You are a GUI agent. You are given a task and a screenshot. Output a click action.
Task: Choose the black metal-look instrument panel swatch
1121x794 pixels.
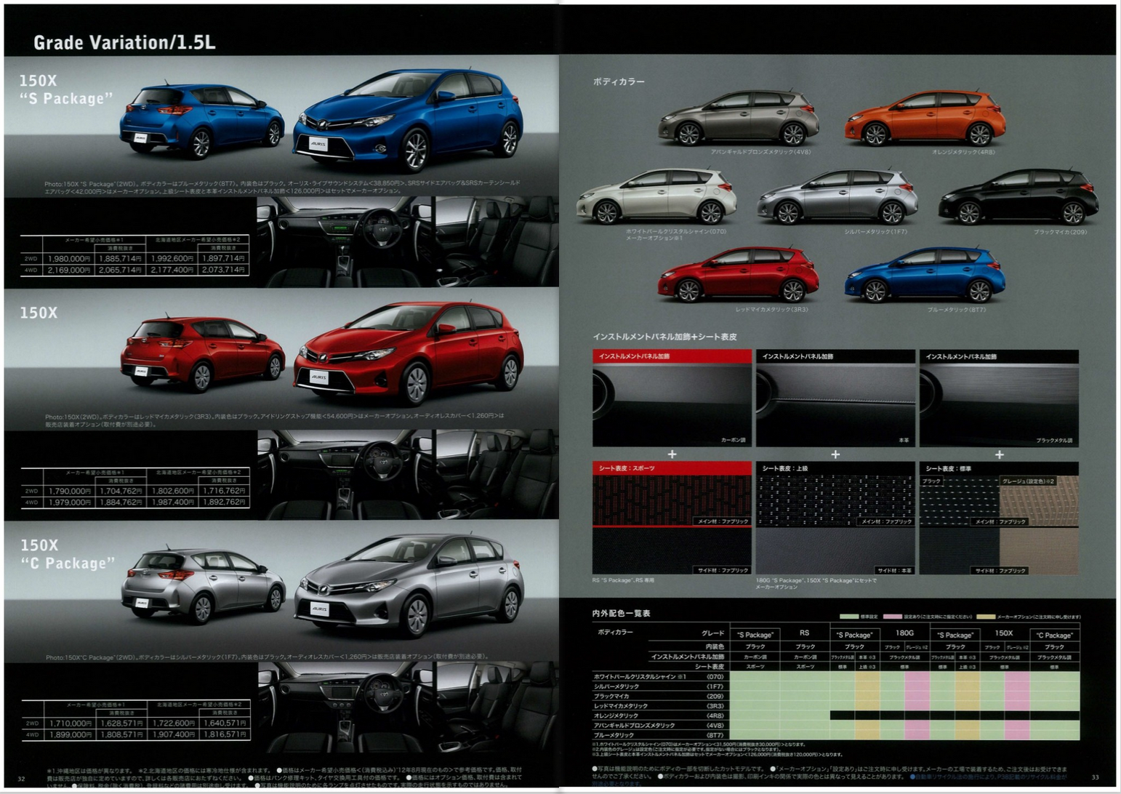[x=999, y=404]
